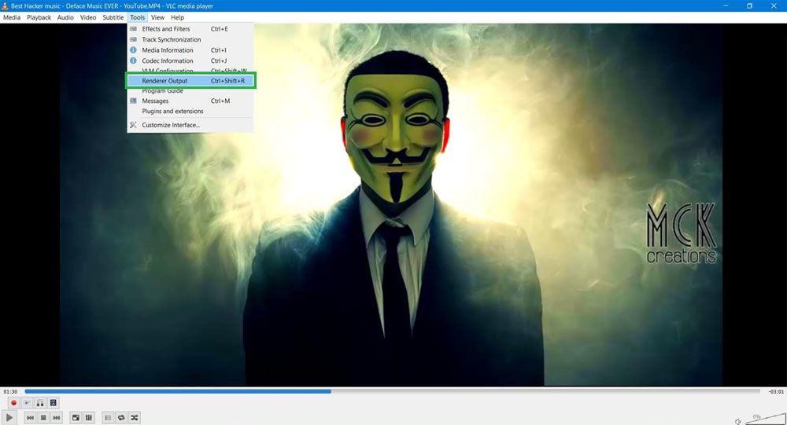Skip to next media track
Viewport: 787px width, 425px height.
click(56, 417)
